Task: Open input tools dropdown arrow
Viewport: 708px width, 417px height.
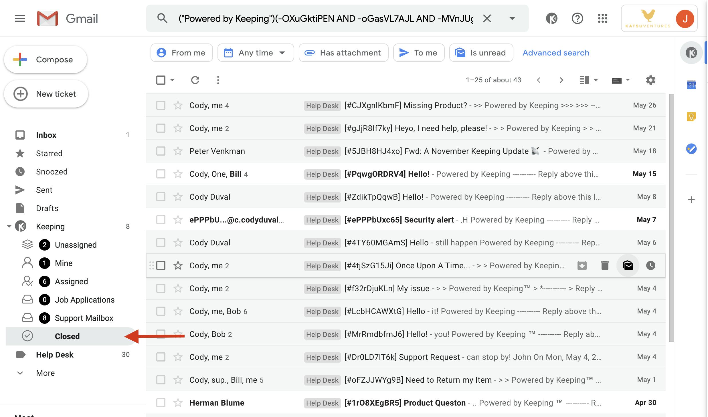Action: (x=628, y=80)
